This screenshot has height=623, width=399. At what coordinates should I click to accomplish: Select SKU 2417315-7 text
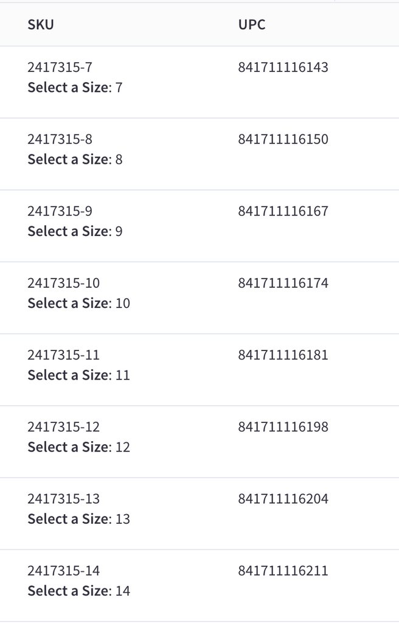coord(60,67)
